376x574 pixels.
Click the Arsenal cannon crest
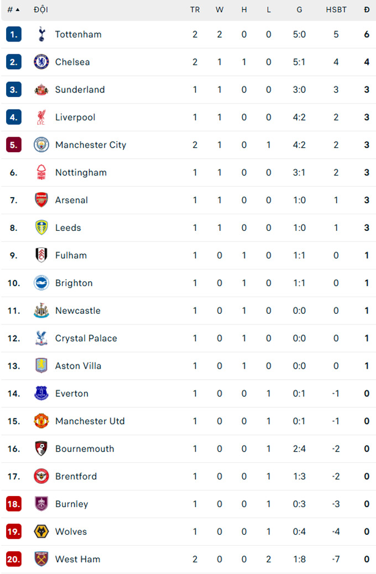click(x=41, y=200)
